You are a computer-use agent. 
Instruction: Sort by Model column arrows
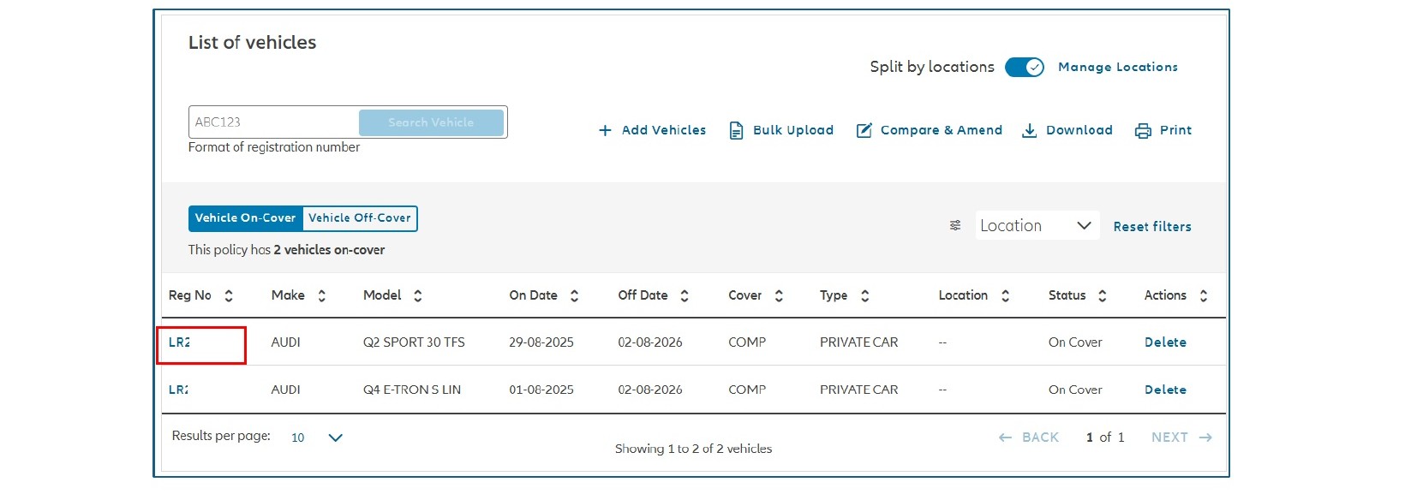pos(418,295)
